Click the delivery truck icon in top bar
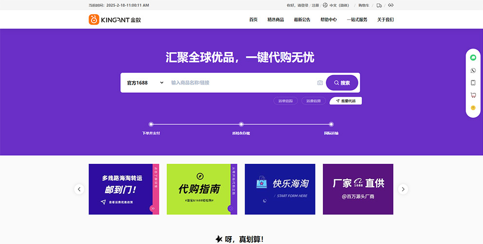The image size is (483, 244). pos(379,5)
